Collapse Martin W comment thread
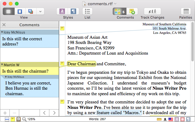Viewport: 195px width, 122px height. coord(2,65)
